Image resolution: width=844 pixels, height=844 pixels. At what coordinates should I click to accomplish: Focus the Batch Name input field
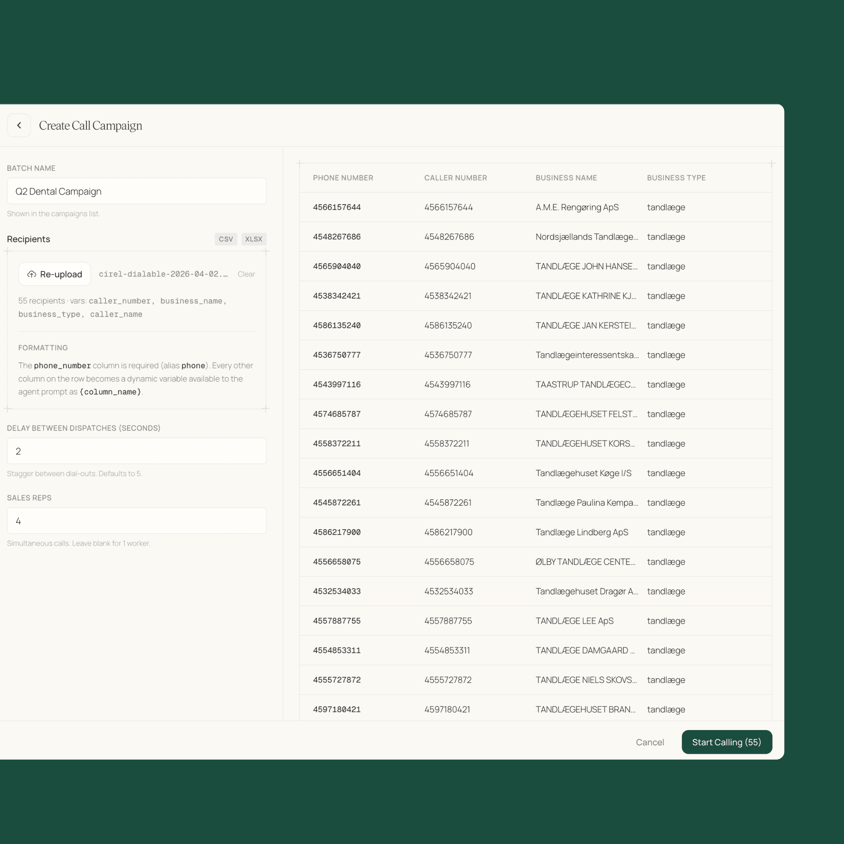[137, 191]
